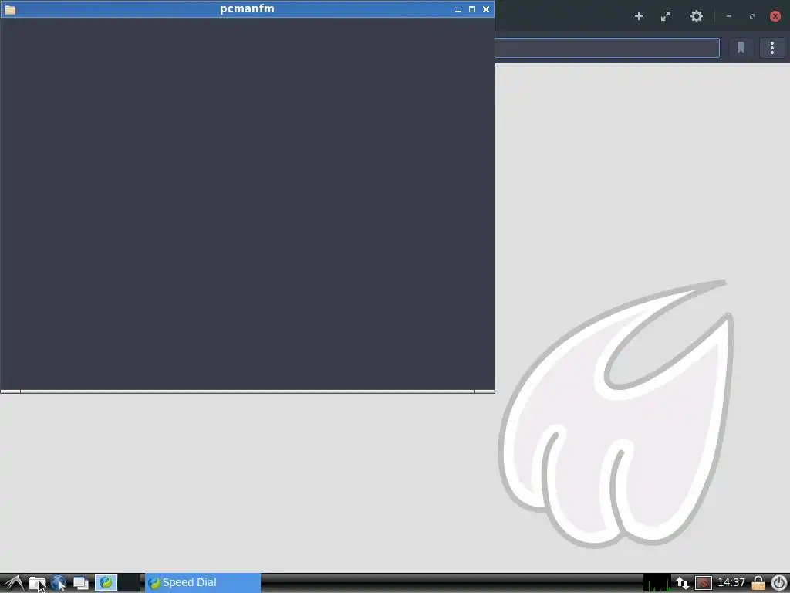This screenshot has width=790, height=593.
Task: Launch the web browser globe icon
Action: [x=59, y=583]
